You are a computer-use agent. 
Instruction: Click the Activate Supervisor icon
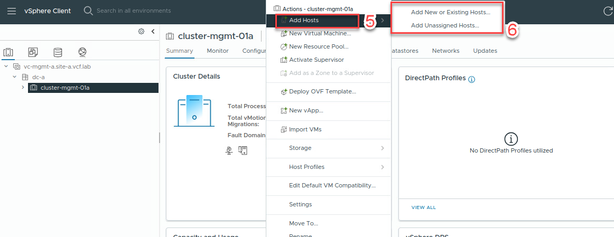(x=284, y=60)
